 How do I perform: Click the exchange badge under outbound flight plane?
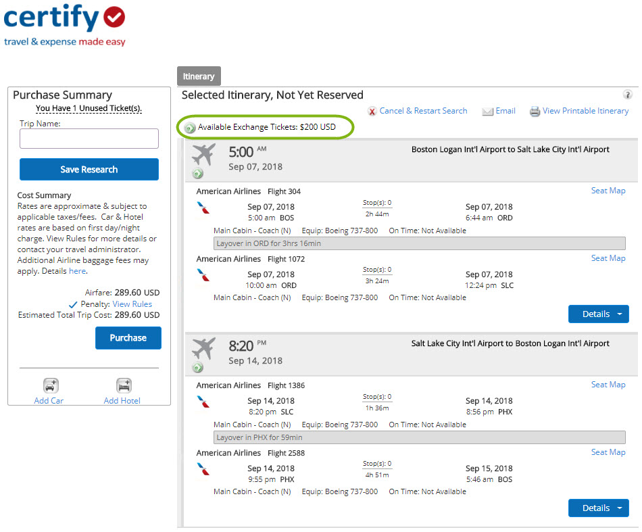[x=198, y=174]
